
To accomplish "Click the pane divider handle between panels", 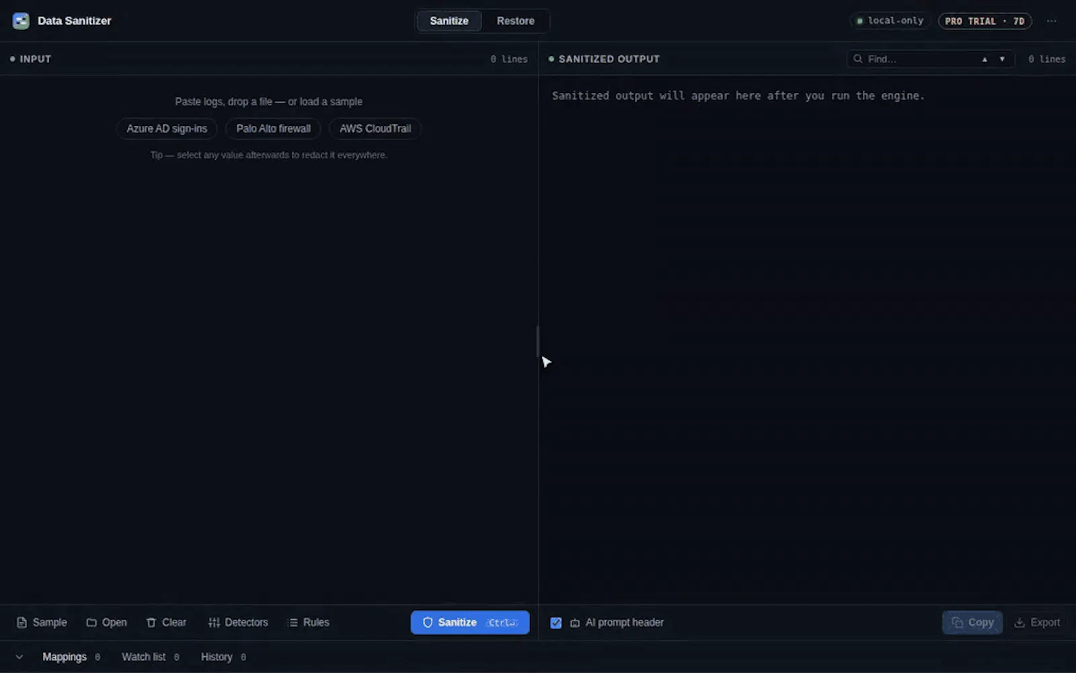I will pos(538,341).
